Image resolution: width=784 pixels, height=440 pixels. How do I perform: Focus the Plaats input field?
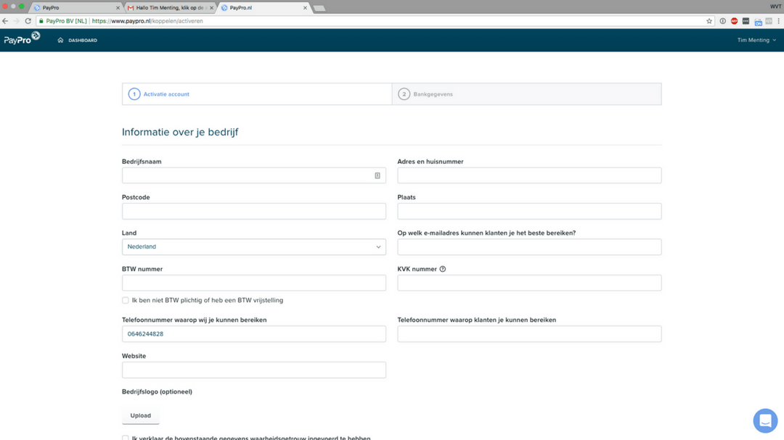529,211
